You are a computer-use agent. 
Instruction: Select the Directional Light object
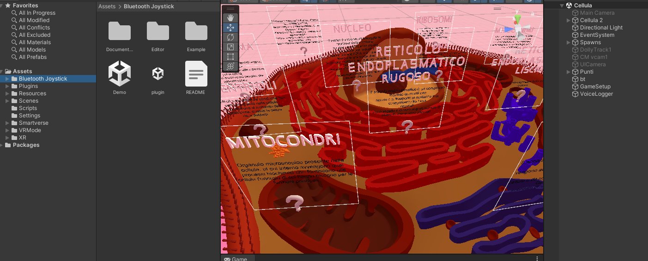(x=601, y=28)
